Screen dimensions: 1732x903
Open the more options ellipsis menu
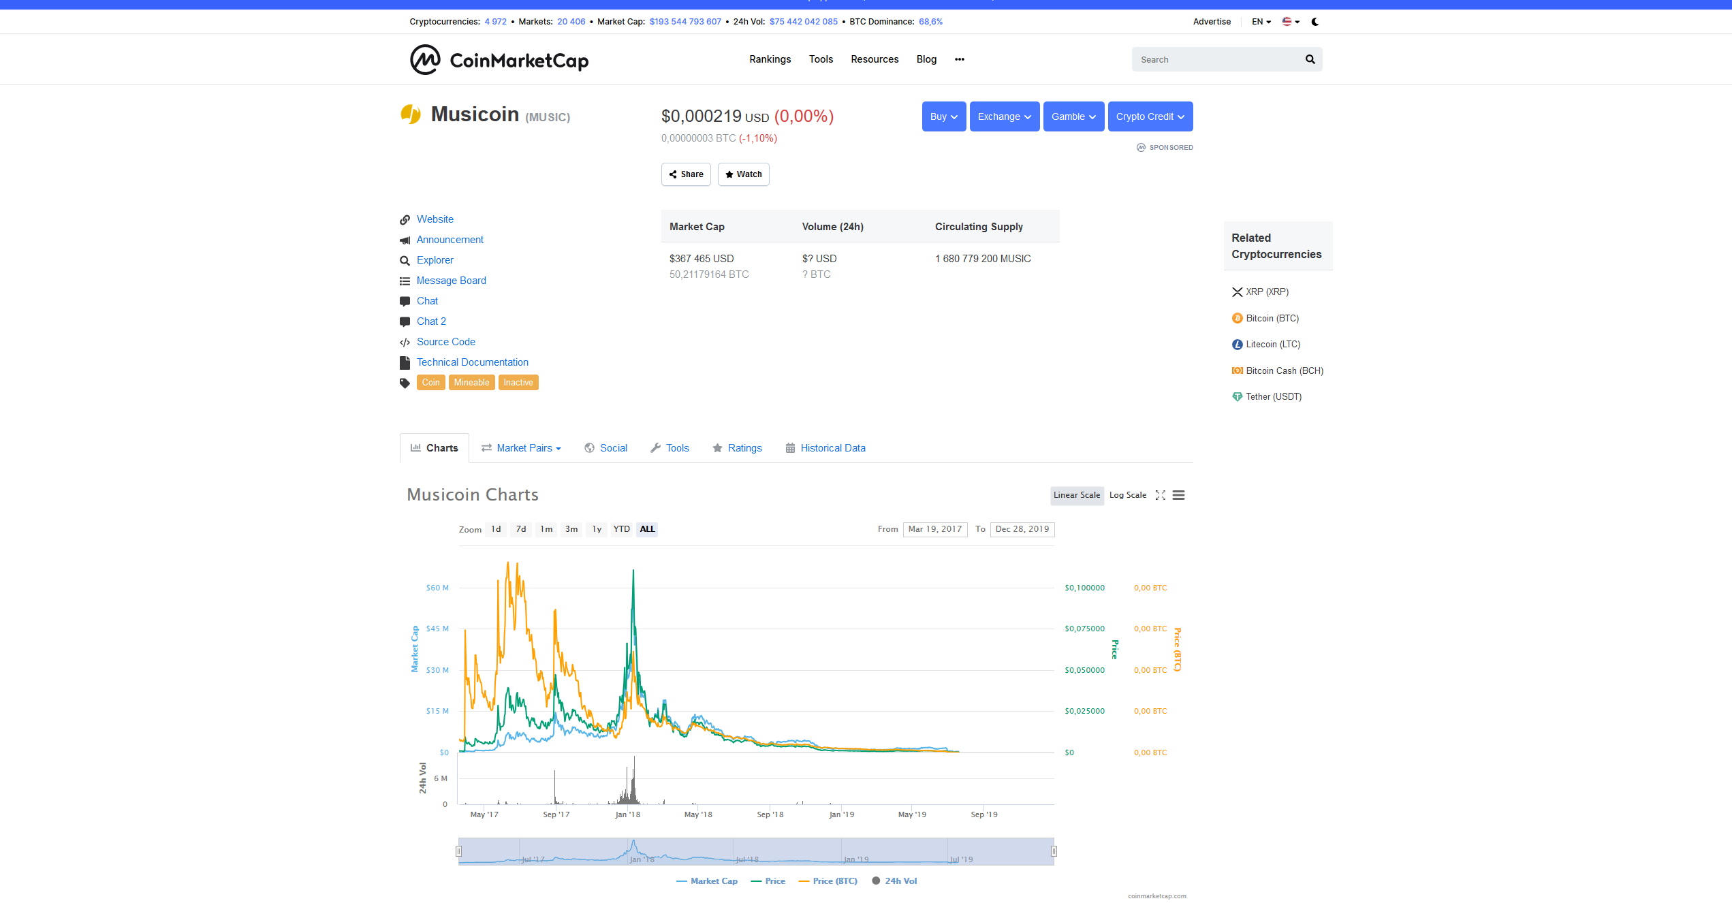pos(960,59)
